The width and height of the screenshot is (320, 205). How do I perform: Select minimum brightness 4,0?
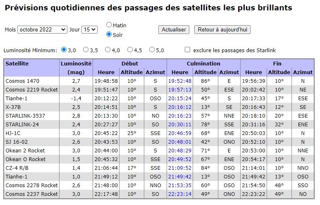[x=108, y=50]
